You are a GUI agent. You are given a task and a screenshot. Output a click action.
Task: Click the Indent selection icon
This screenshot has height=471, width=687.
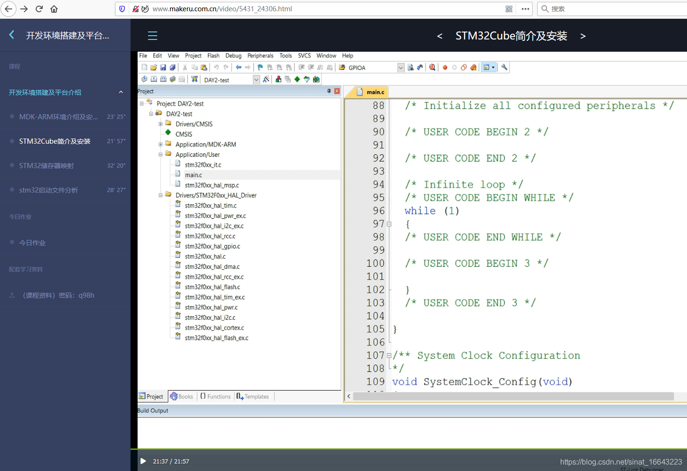(x=301, y=67)
